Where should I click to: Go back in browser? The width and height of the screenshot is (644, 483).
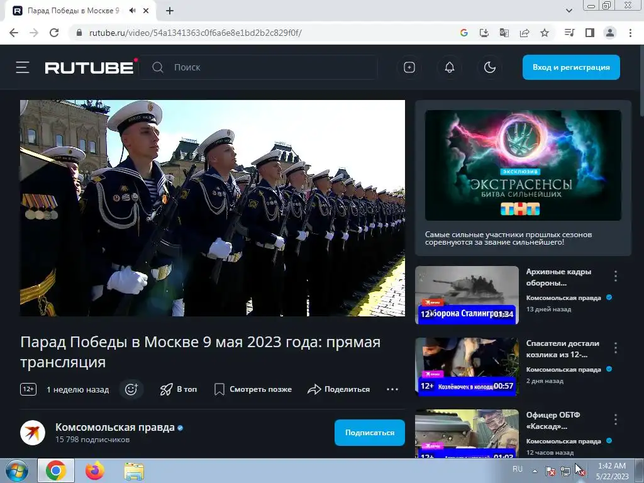pyautogui.click(x=14, y=33)
